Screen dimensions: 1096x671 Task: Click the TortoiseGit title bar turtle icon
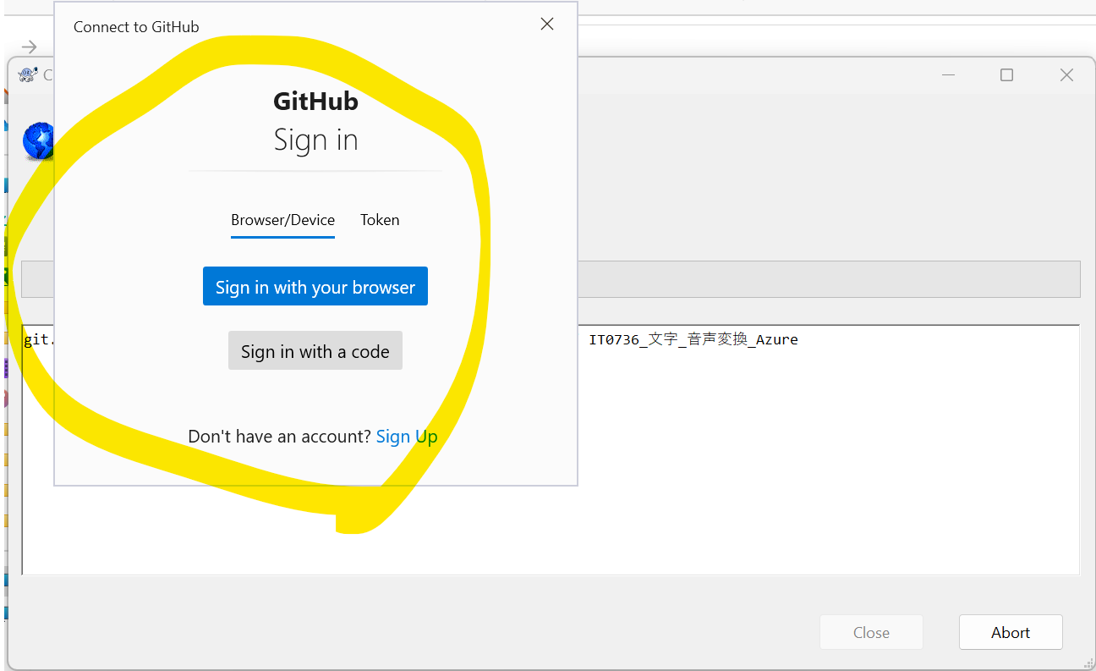point(28,74)
